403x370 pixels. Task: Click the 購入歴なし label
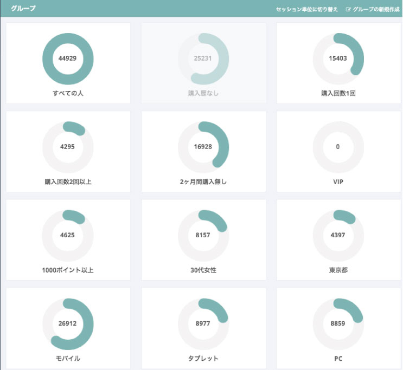[x=203, y=93]
